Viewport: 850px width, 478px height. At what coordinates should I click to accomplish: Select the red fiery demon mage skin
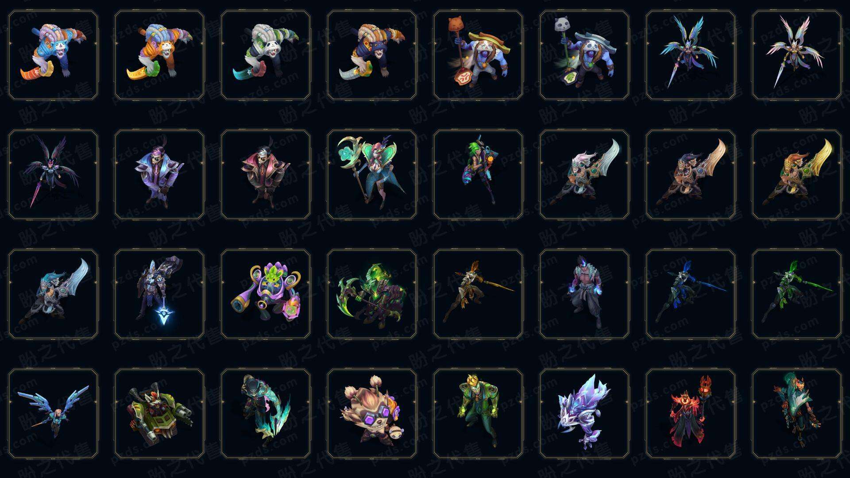[x=691, y=413]
